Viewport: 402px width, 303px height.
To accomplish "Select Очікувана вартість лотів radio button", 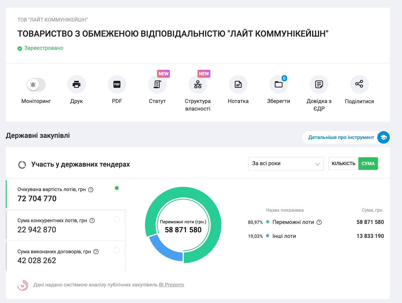I will coord(117,188).
